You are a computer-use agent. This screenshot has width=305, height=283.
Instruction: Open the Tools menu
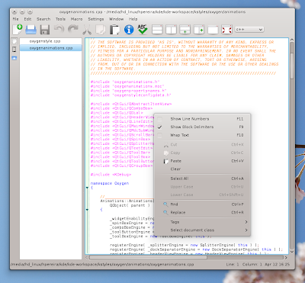click(60, 19)
